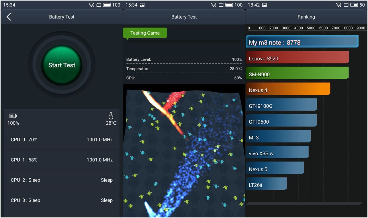Tap the Testing Game green label
Image resolution: width=368 pixels, height=218 pixels.
coord(145,33)
